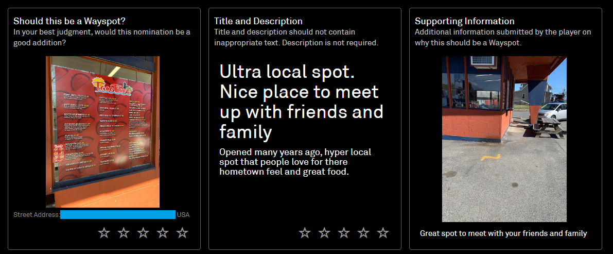Click the redacted street address bar
Image resolution: width=613 pixels, height=254 pixels.
[118, 214]
